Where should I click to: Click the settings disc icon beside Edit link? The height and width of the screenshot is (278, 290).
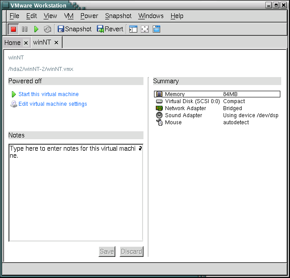pyautogui.click(x=14, y=104)
